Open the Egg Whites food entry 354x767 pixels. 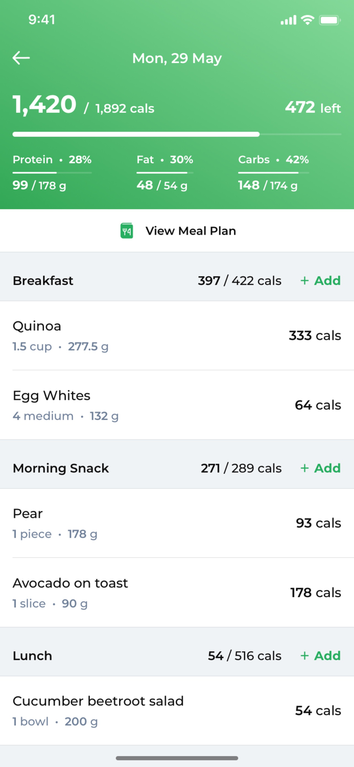177,405
